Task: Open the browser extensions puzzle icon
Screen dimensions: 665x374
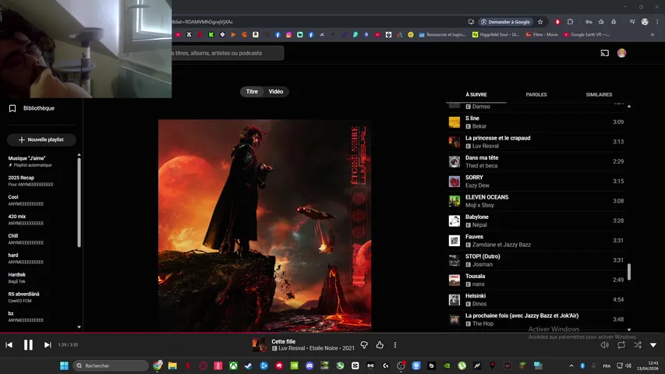Action: [x=570, y=22]
